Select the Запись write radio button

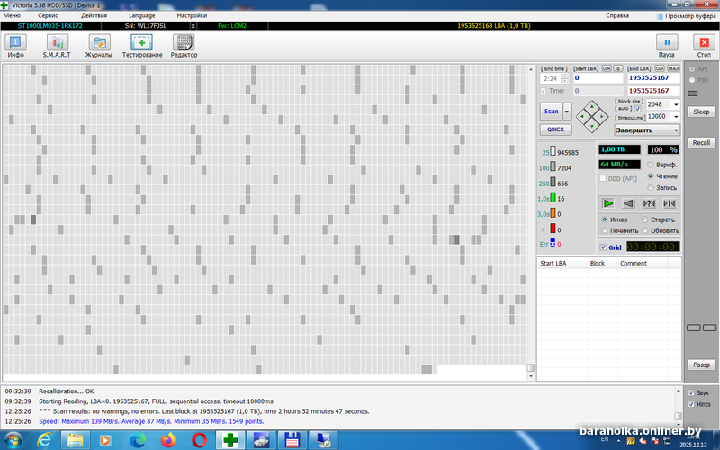(x=651, y=187)
